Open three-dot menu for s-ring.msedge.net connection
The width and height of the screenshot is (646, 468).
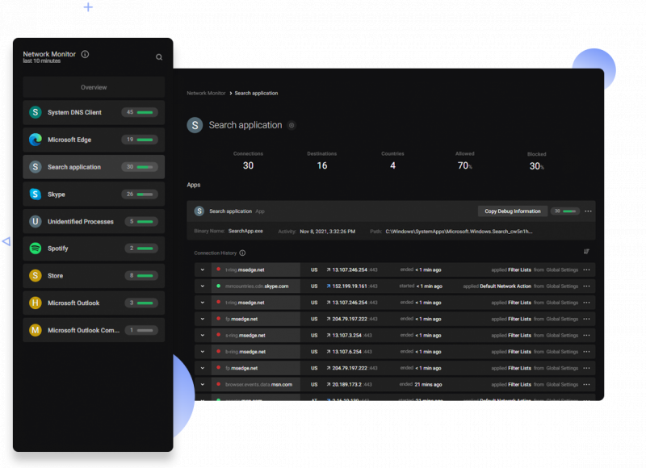(587, 336)
